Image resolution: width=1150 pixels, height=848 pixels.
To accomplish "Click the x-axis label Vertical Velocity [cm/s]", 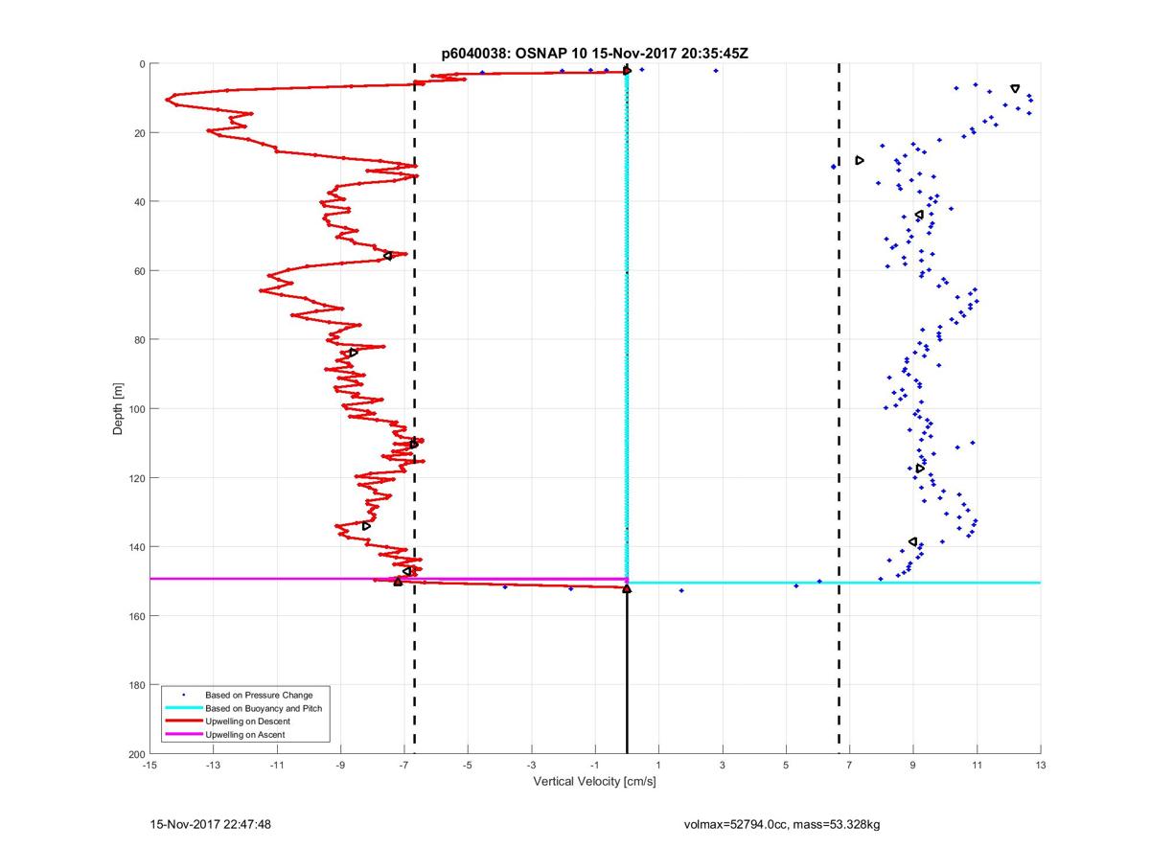I will [594, 782].
